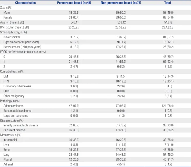Click the Adrenal row label
Screen dimensions: 191x167
click(8, 164)
